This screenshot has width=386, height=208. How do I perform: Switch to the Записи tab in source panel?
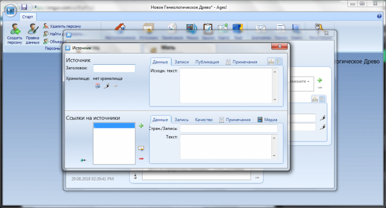coord(182,62)
